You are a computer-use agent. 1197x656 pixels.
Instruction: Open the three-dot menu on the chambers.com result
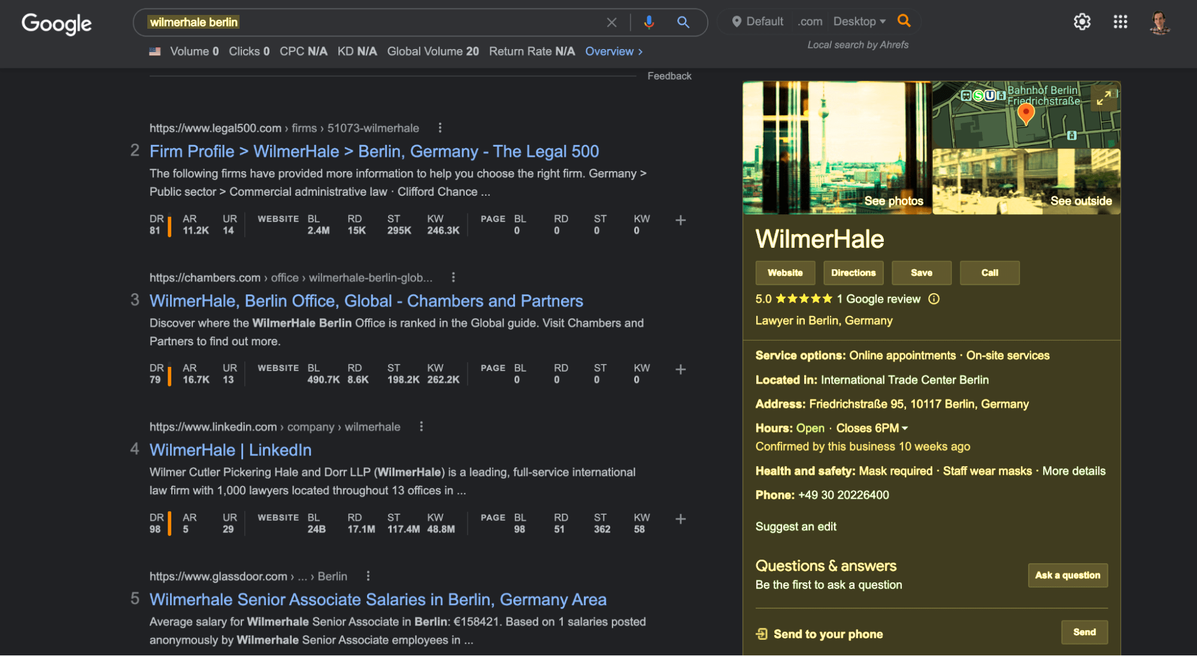tap(453, 277)
